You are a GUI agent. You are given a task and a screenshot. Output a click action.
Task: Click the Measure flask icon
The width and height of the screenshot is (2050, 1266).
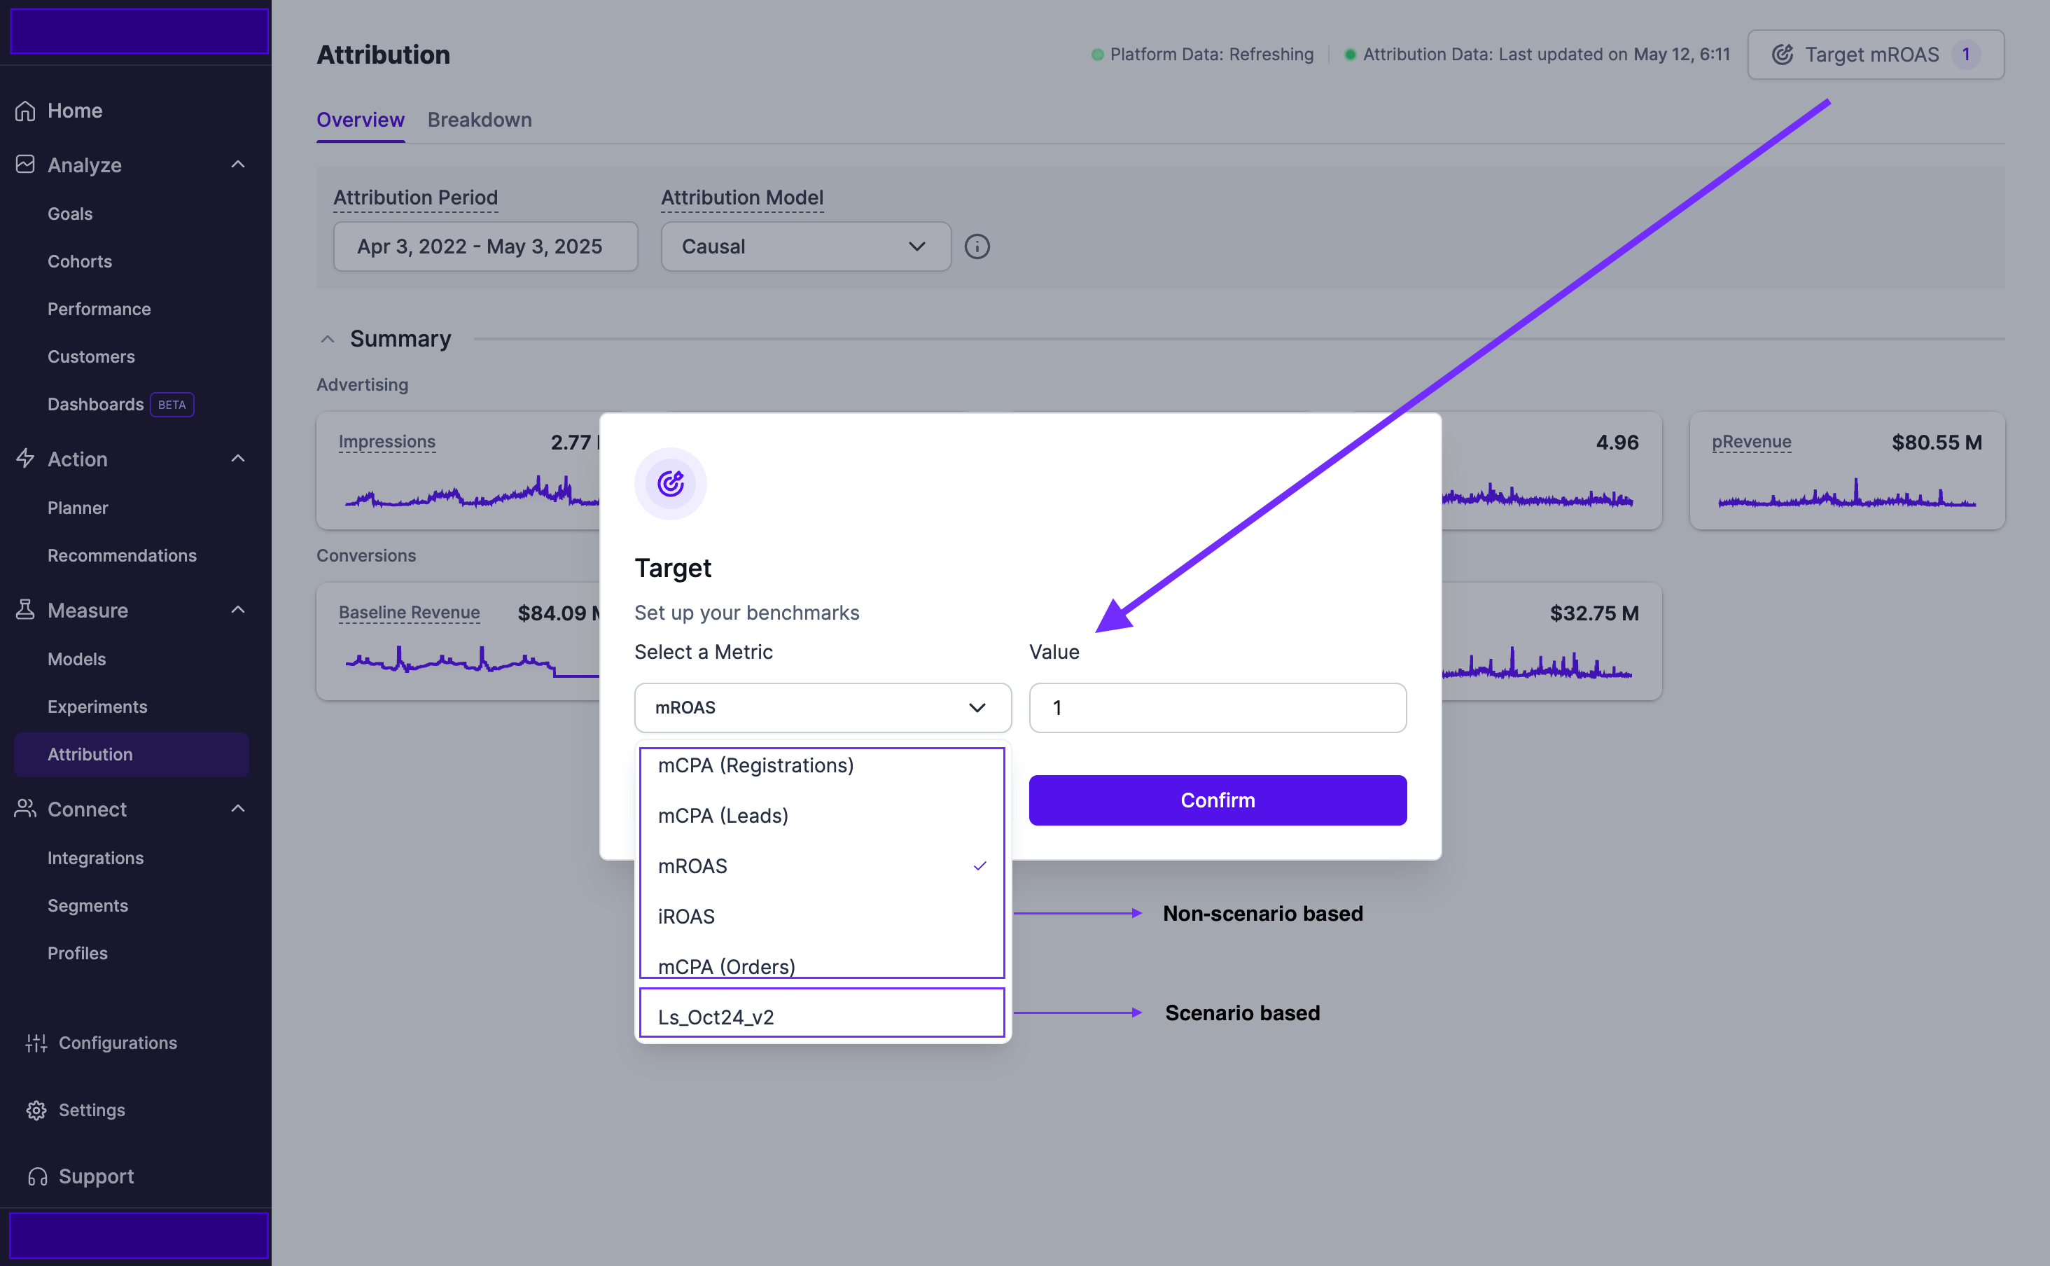[x=25, y=610]
